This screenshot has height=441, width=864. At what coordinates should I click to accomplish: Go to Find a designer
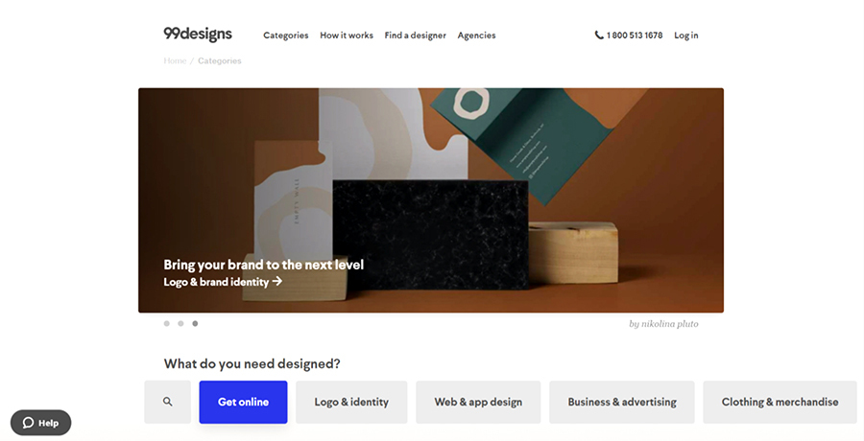(415, 35)
